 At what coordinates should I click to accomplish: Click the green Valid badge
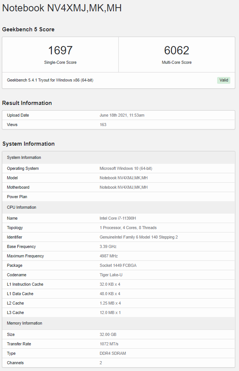pos(224,80)
